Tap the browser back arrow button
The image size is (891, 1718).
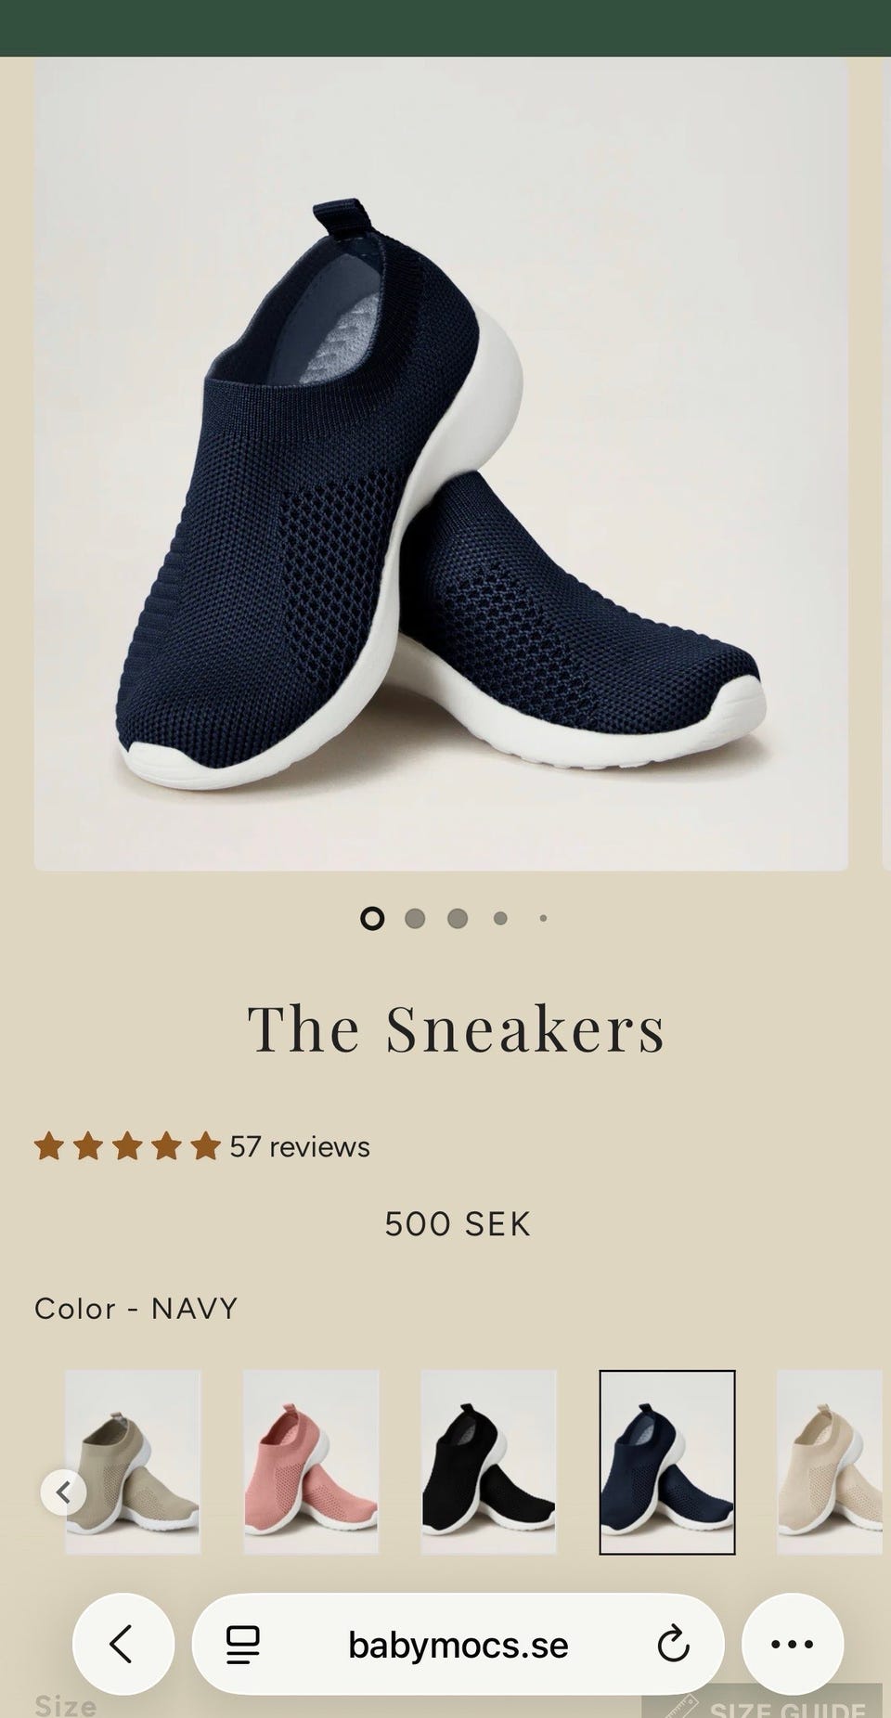tap(123, 1645)
